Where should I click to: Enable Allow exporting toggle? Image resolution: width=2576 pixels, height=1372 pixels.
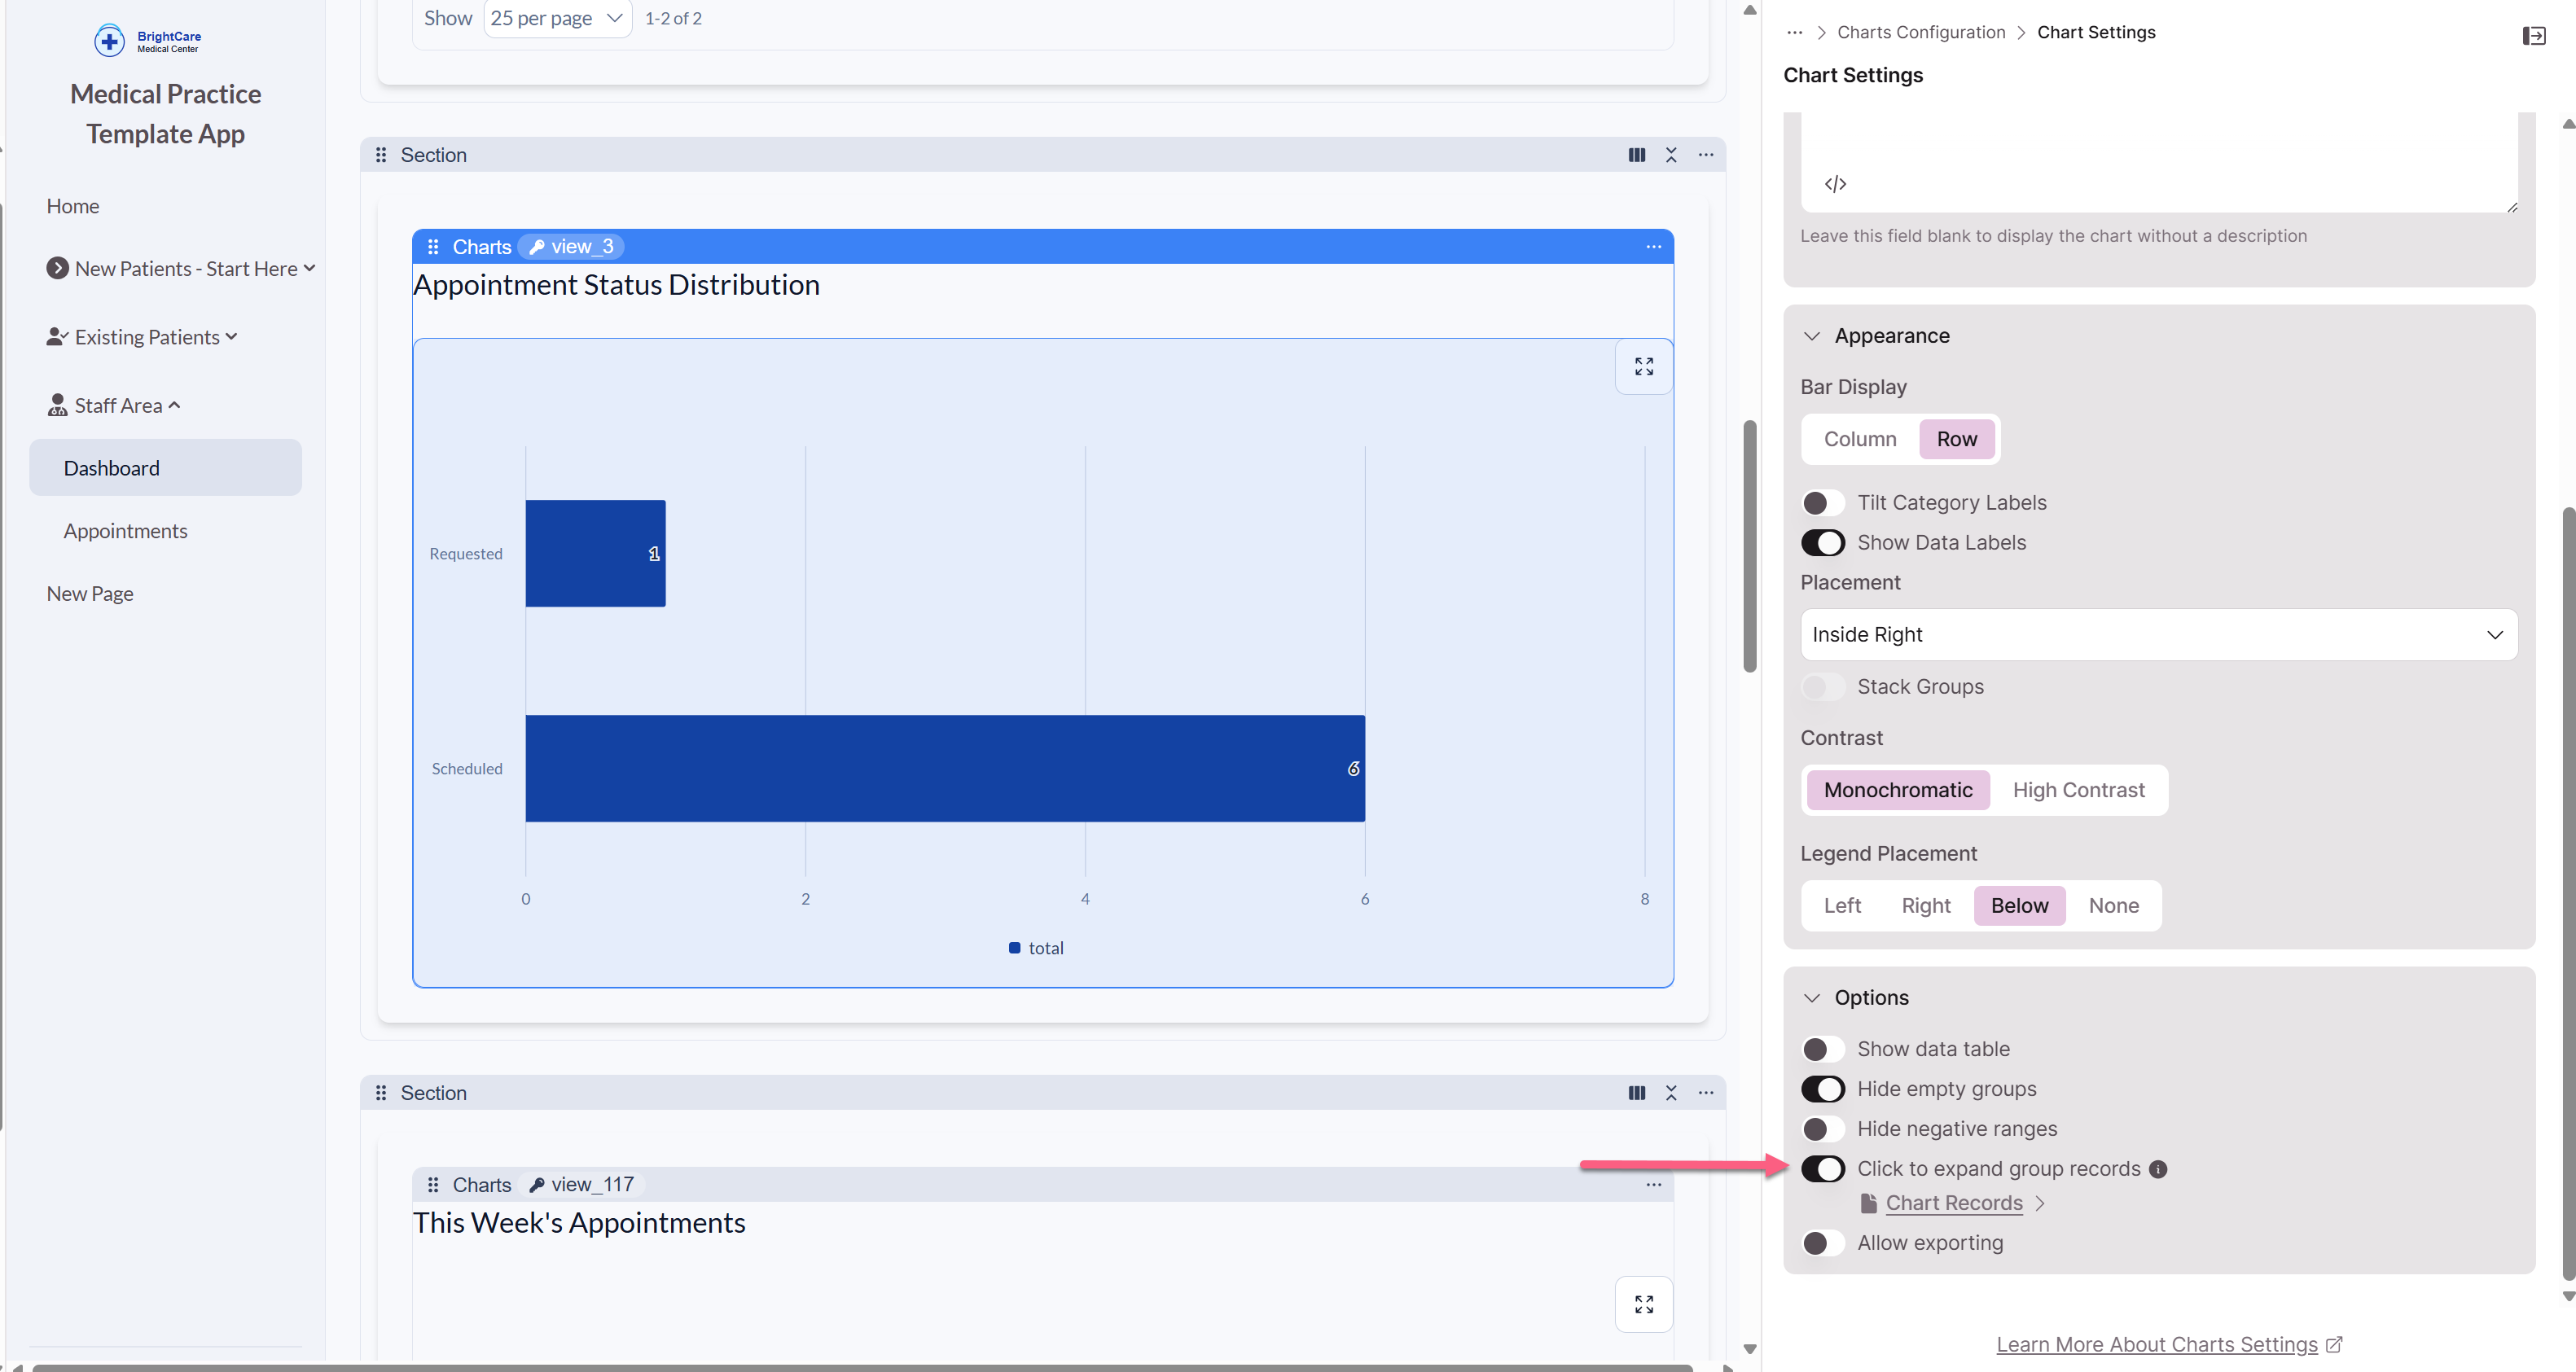(1822, 1243)
